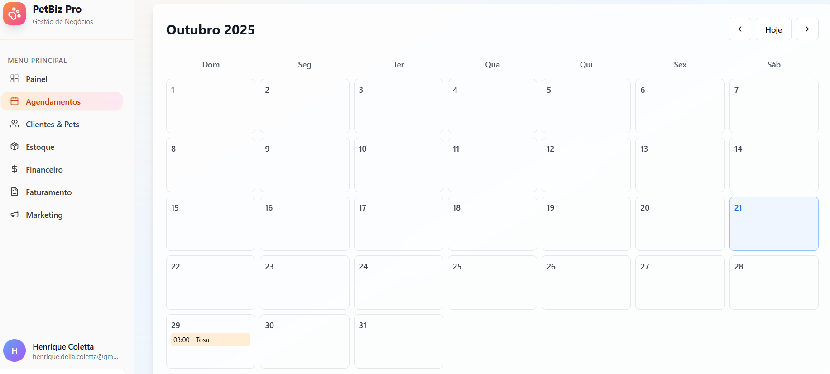Open the Estoque menu item
The width and height of the screenshot is (830, 374).
click(x=40, y=147)
